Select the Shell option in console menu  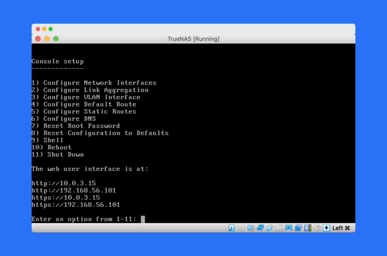pos(47,140)
